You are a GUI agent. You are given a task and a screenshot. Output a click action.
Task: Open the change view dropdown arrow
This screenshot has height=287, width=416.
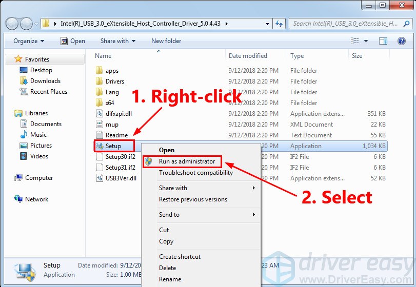pyautogui.click(x=366, y=41)
